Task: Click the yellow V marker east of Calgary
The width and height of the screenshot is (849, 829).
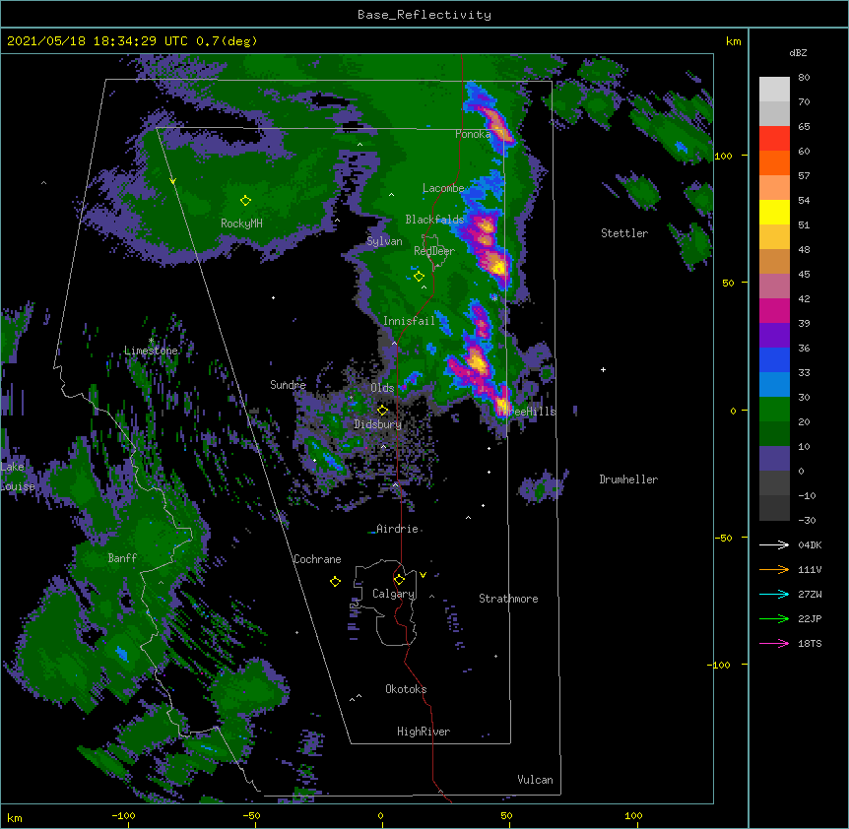Action: (423, 575)
